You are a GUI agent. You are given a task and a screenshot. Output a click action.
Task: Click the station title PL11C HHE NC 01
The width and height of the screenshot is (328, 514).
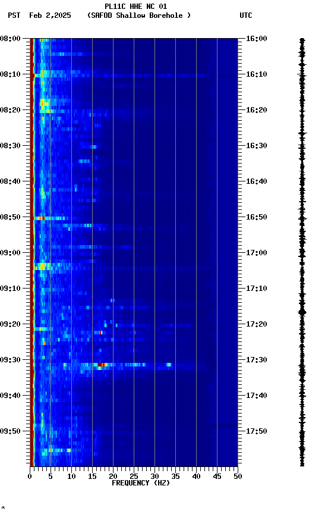135,6
